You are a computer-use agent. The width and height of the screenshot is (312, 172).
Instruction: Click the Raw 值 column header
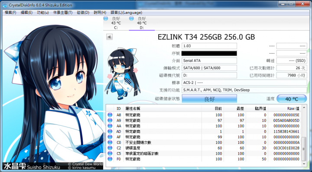point(285,108)
